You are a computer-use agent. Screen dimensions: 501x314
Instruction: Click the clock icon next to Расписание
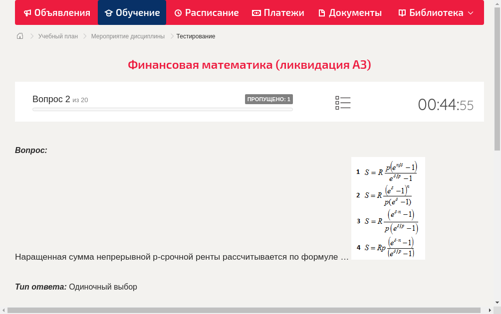179,12
